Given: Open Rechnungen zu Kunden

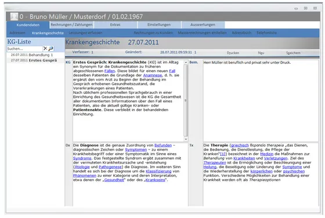Looking at the screenshot, I should pyautogui.click(x=153, y=32).
